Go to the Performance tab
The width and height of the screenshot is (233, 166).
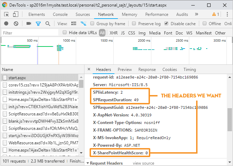pos(156,14)
